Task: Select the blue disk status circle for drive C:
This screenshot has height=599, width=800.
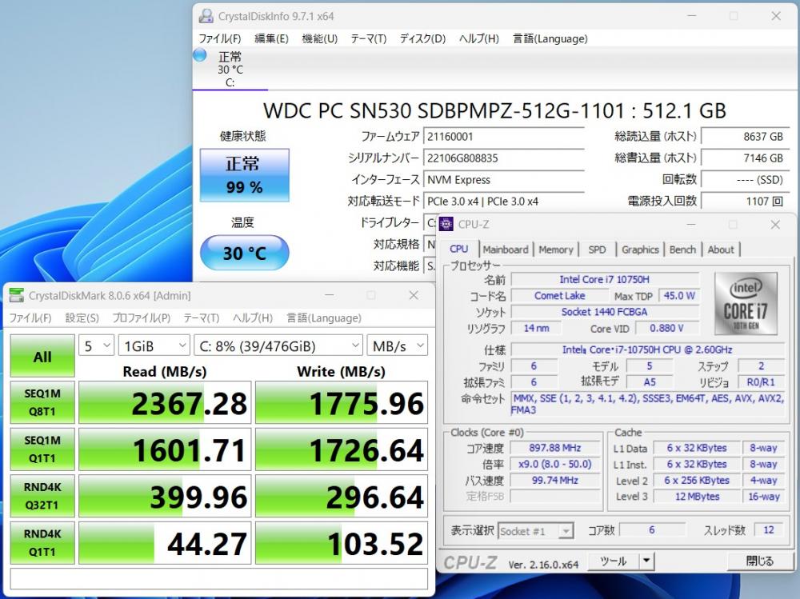Action: tap(200, 55)
